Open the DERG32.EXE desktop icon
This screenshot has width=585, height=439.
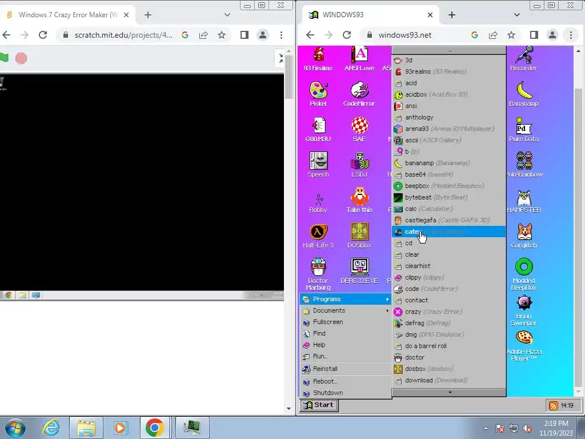[x=359, y=270]
